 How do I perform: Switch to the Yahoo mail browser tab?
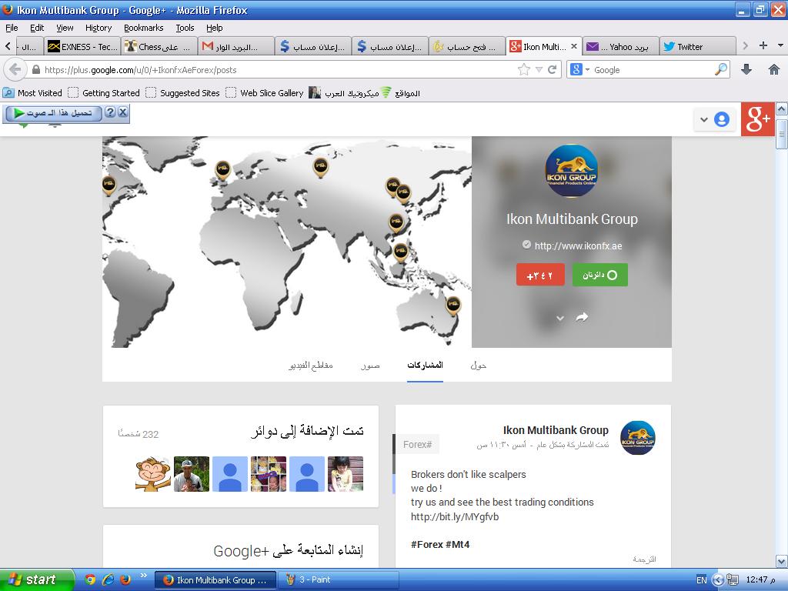pyautogui.click(x=621, y=46)
